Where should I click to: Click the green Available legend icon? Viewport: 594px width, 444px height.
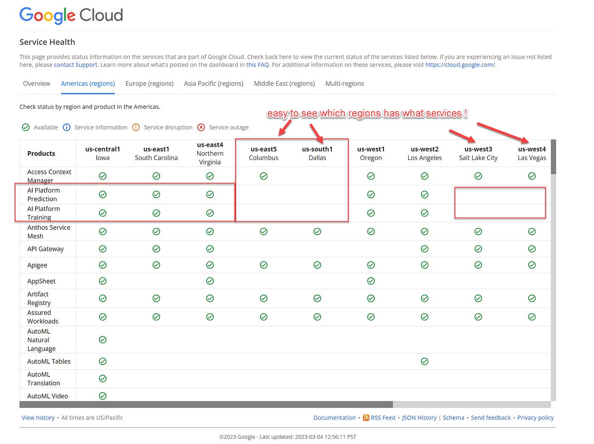(26, 127)
